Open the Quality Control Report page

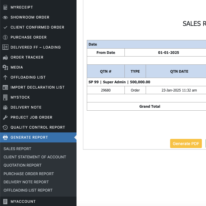(x=38, y=127)
